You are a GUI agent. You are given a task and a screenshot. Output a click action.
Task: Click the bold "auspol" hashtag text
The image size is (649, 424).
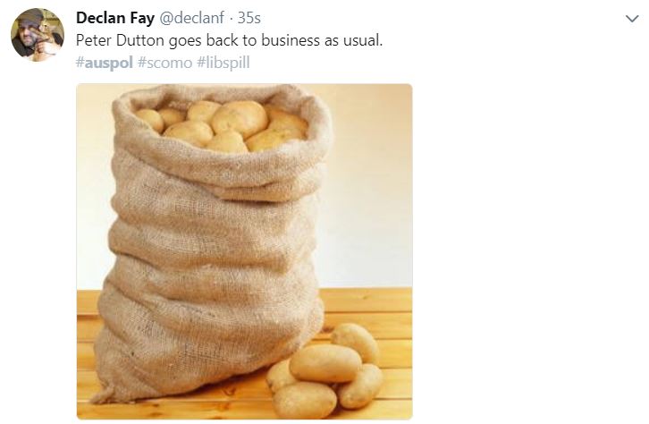pyautogui.click(x=108, y=63)
